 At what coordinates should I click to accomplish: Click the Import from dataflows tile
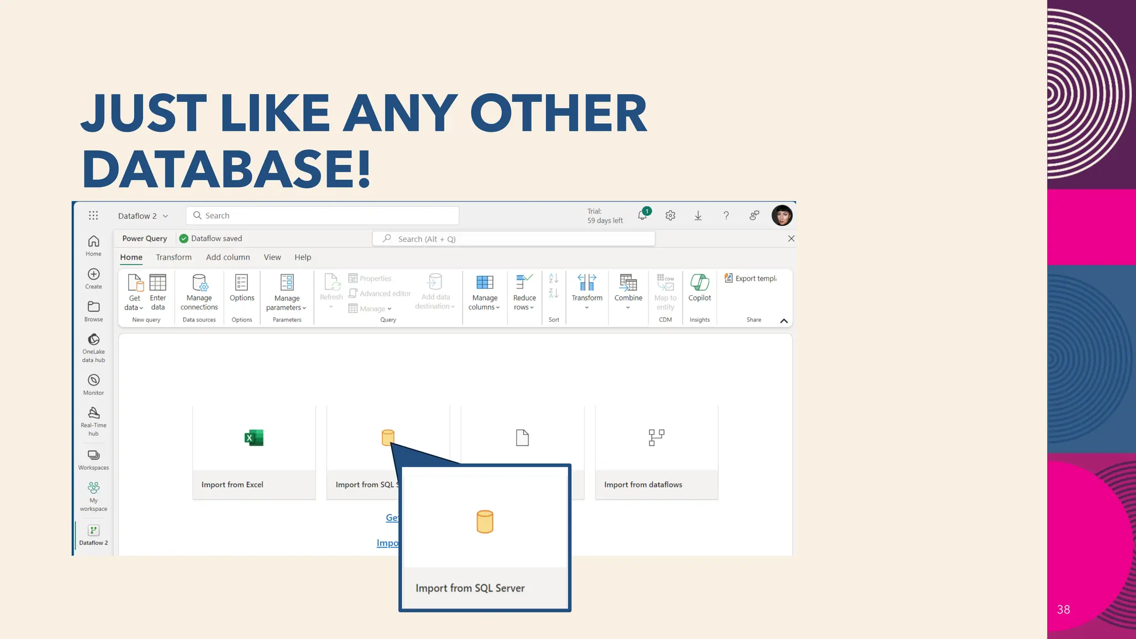tap(657, 452)
